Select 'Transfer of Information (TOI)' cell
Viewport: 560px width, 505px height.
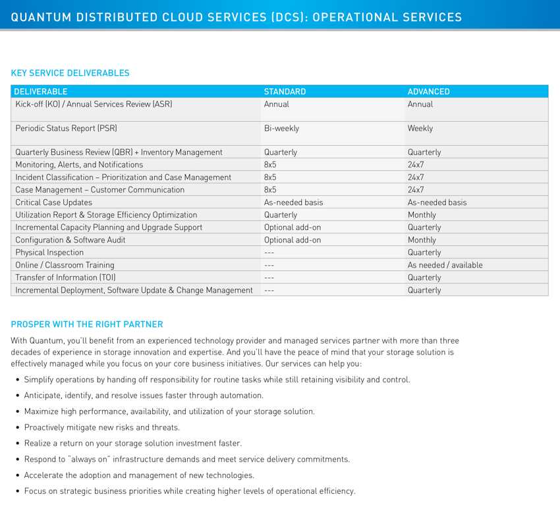pyautogui.click(x=65, y=278)
